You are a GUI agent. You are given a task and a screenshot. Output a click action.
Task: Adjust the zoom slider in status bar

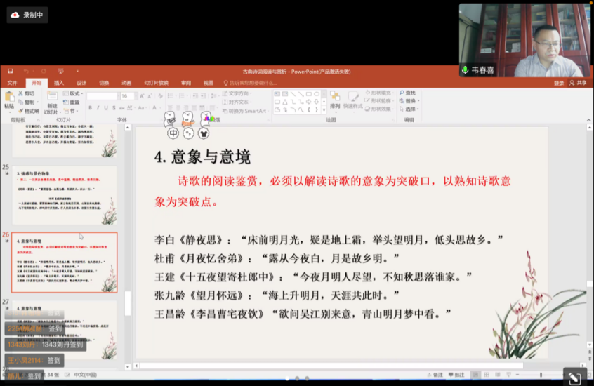[x=541, y=375]
